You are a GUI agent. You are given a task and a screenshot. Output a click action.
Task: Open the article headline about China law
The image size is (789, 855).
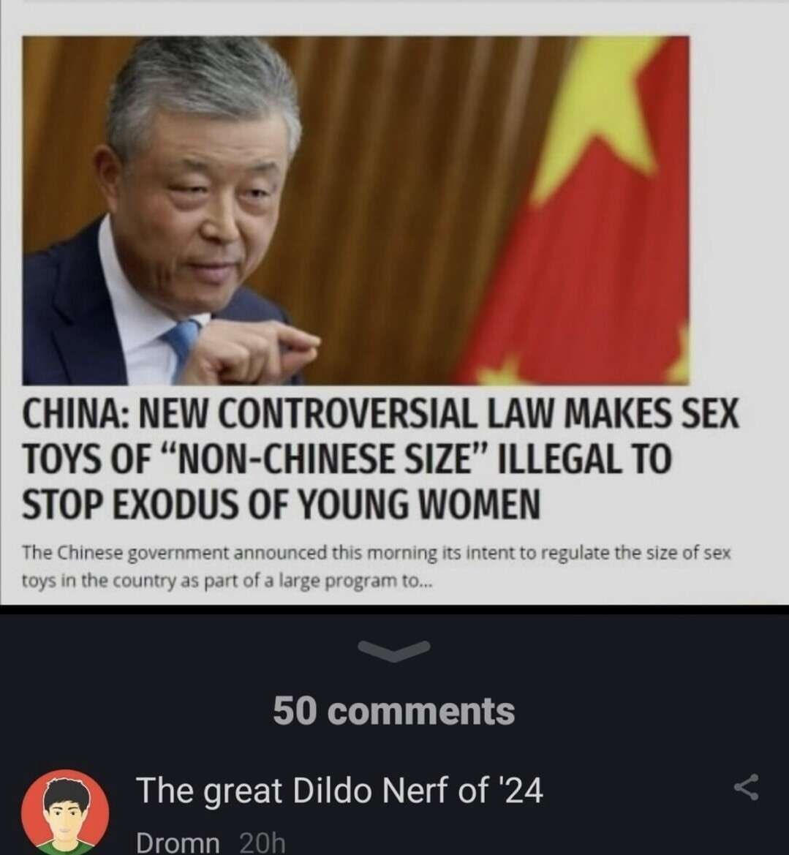pos(380,458)
